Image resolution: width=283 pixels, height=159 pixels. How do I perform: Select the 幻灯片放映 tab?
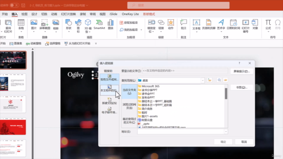pos(69,14)
